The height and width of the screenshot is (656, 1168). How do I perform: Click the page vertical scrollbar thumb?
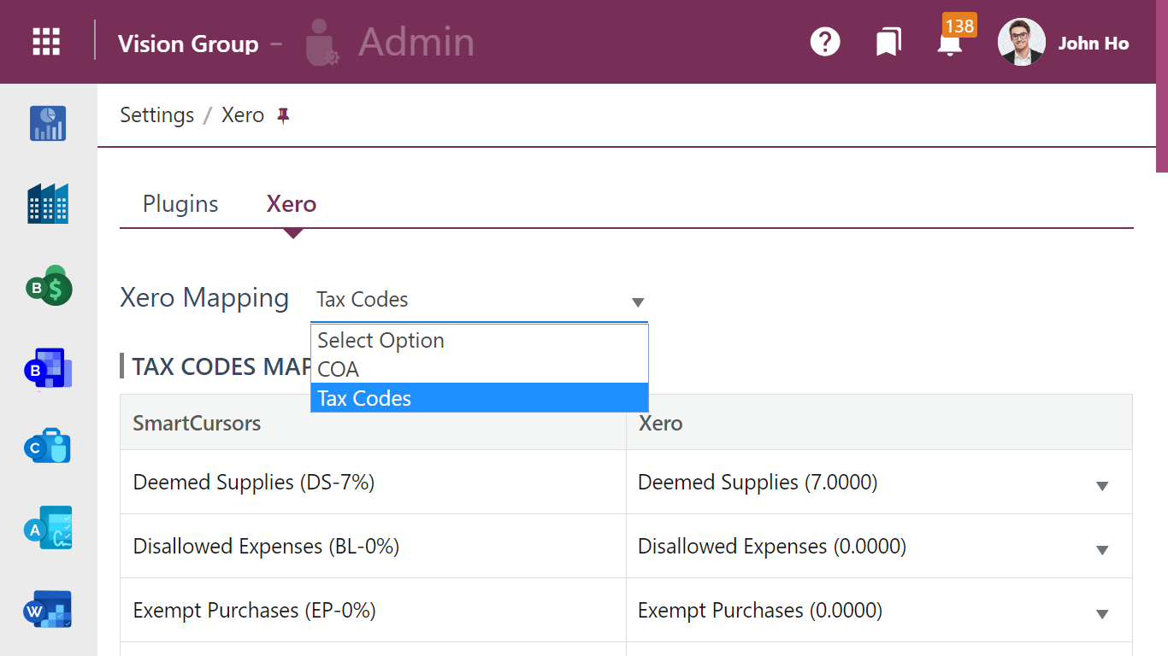(1162, 85)
